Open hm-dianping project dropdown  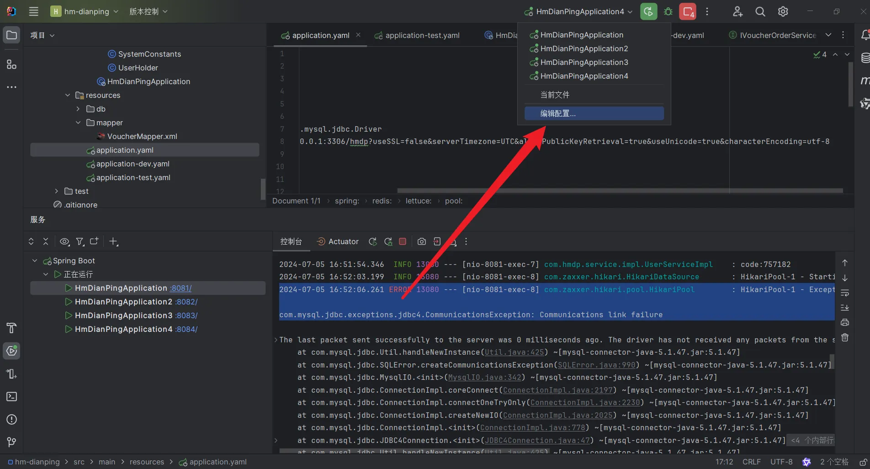click(x=84, y=11)
